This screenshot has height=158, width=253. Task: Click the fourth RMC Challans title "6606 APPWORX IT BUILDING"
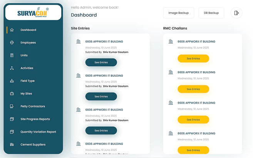point(196,133)
